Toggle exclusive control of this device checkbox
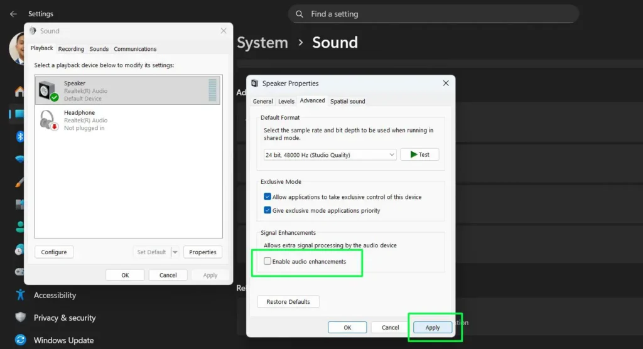The height and width of the screenshot is (349, 643). (267, 197)
